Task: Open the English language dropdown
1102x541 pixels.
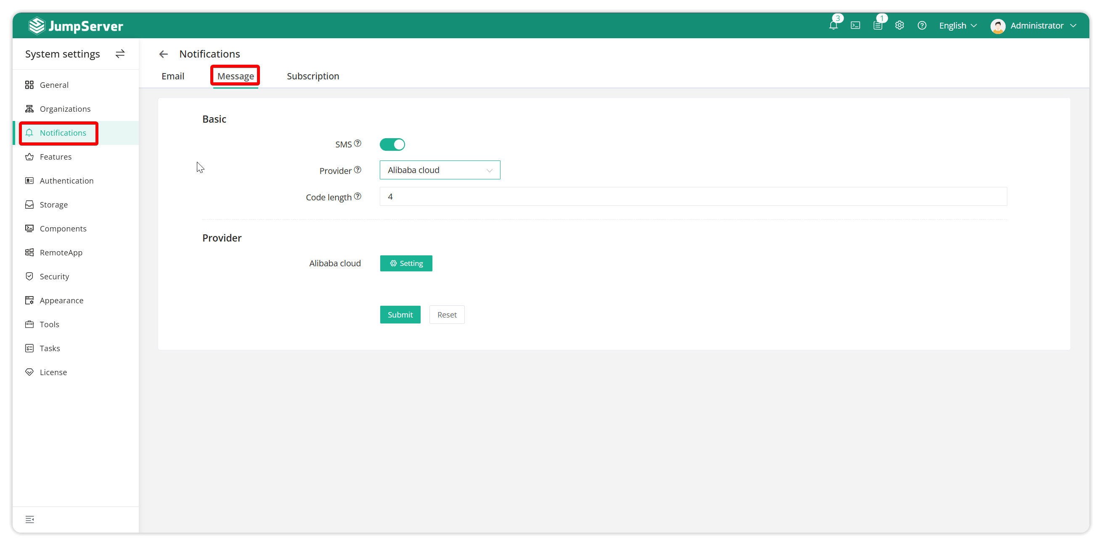Action: point(957,26)
